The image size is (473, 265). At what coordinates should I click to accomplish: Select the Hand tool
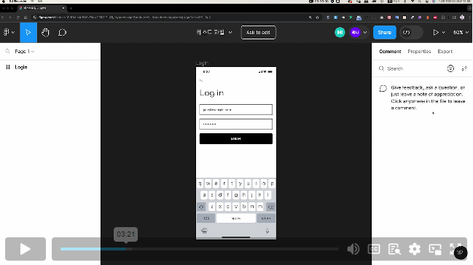click(45, 32)
